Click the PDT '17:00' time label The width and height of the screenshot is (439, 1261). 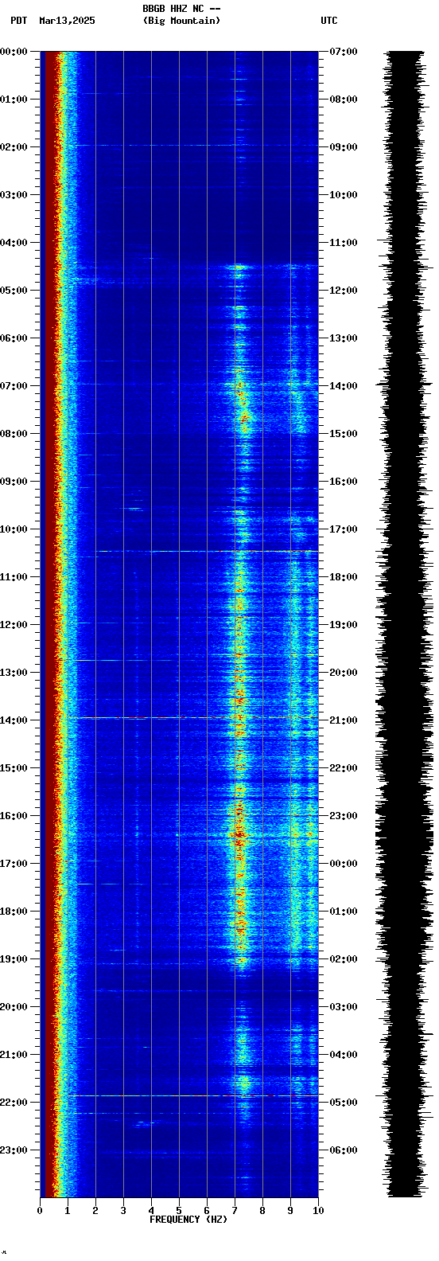click(x=14, y=864)
